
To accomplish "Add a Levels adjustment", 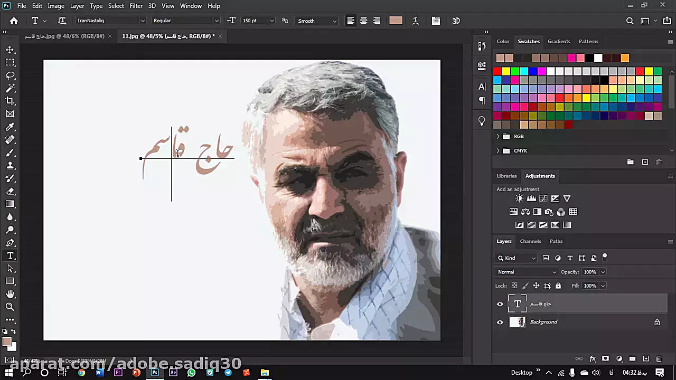I will click(x=531, y=198).
